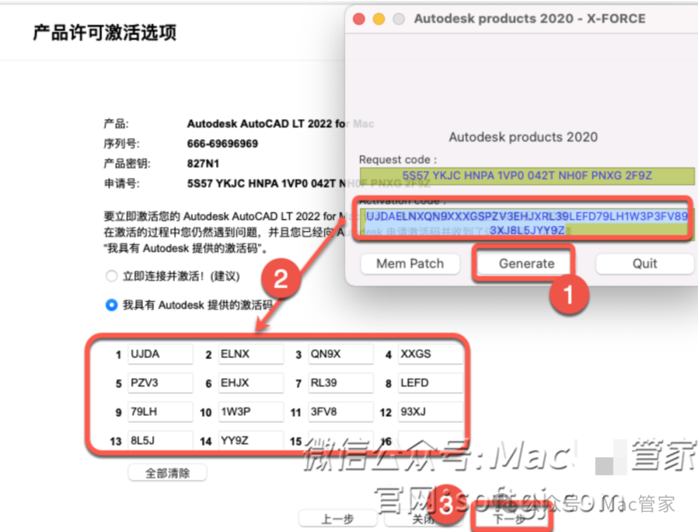Focus activation field 4 containing XXGS
Screen dimensions: 698x532
pos(430,354)
